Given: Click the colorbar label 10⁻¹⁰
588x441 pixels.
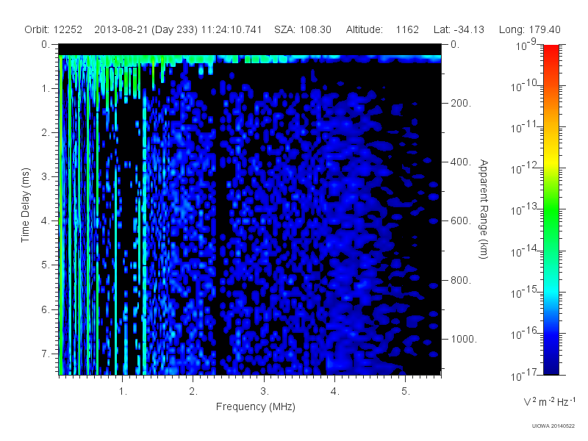Looking at the screenshot, I should coord(525,86).
